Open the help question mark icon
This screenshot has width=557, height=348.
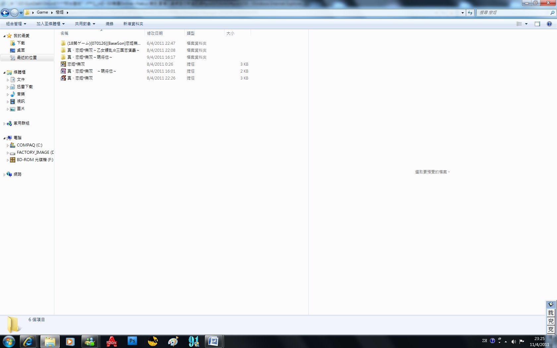pyautogui.click(x=549, y=24)
